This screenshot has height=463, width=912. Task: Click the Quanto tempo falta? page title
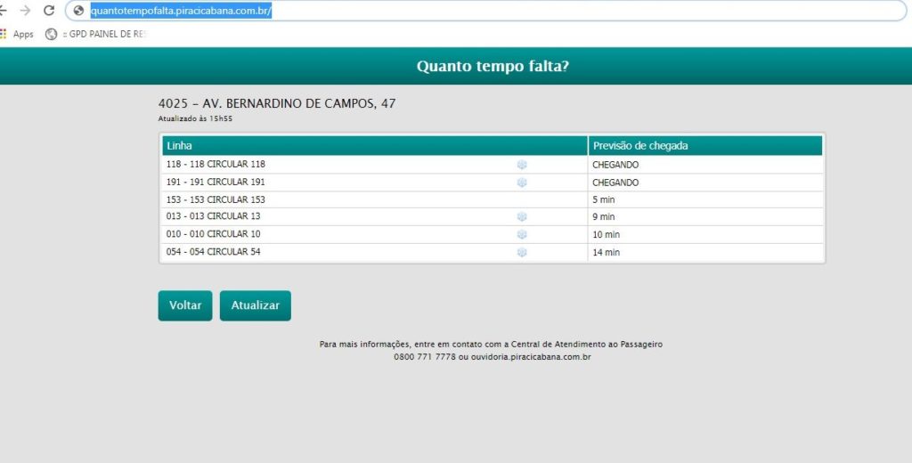[493, 67]
